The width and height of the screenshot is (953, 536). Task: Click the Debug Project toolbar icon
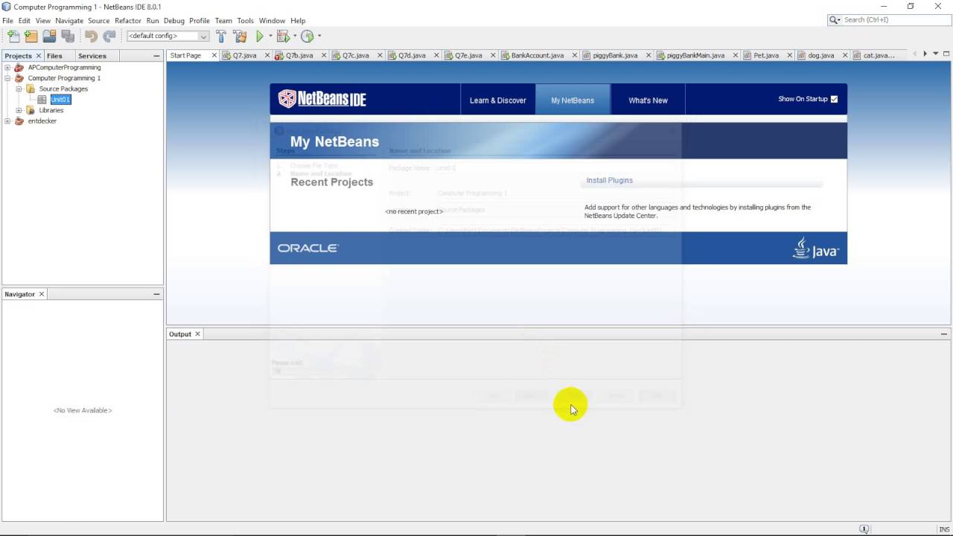pos(283,36)
